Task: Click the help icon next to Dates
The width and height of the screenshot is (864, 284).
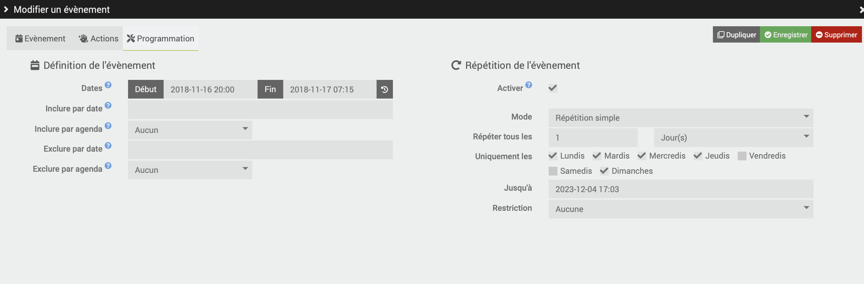Action: click(x=108, y=85)
